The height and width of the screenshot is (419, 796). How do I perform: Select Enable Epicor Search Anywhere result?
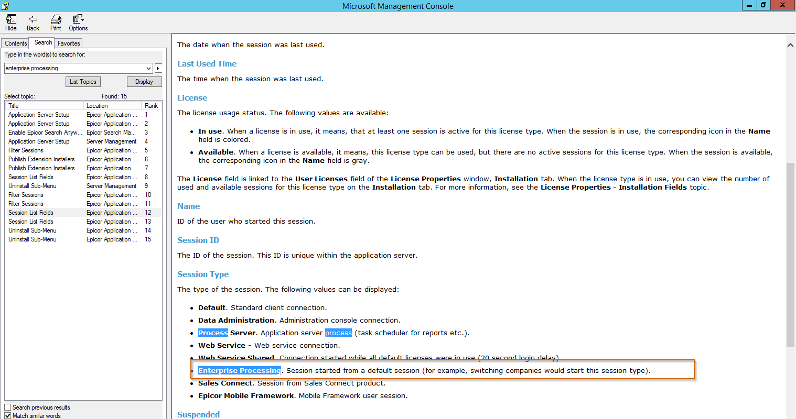coord(83,133)
